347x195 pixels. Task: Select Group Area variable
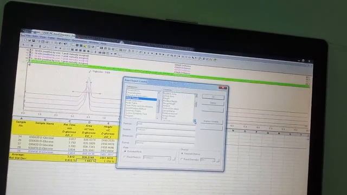click(x=169, y=96)
